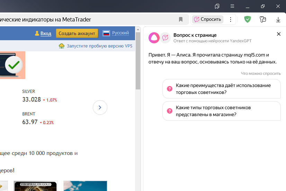Viewport: 286px width, 191px height.
Task: Click the Что можно спросить label
Action: tap(261, 73)
